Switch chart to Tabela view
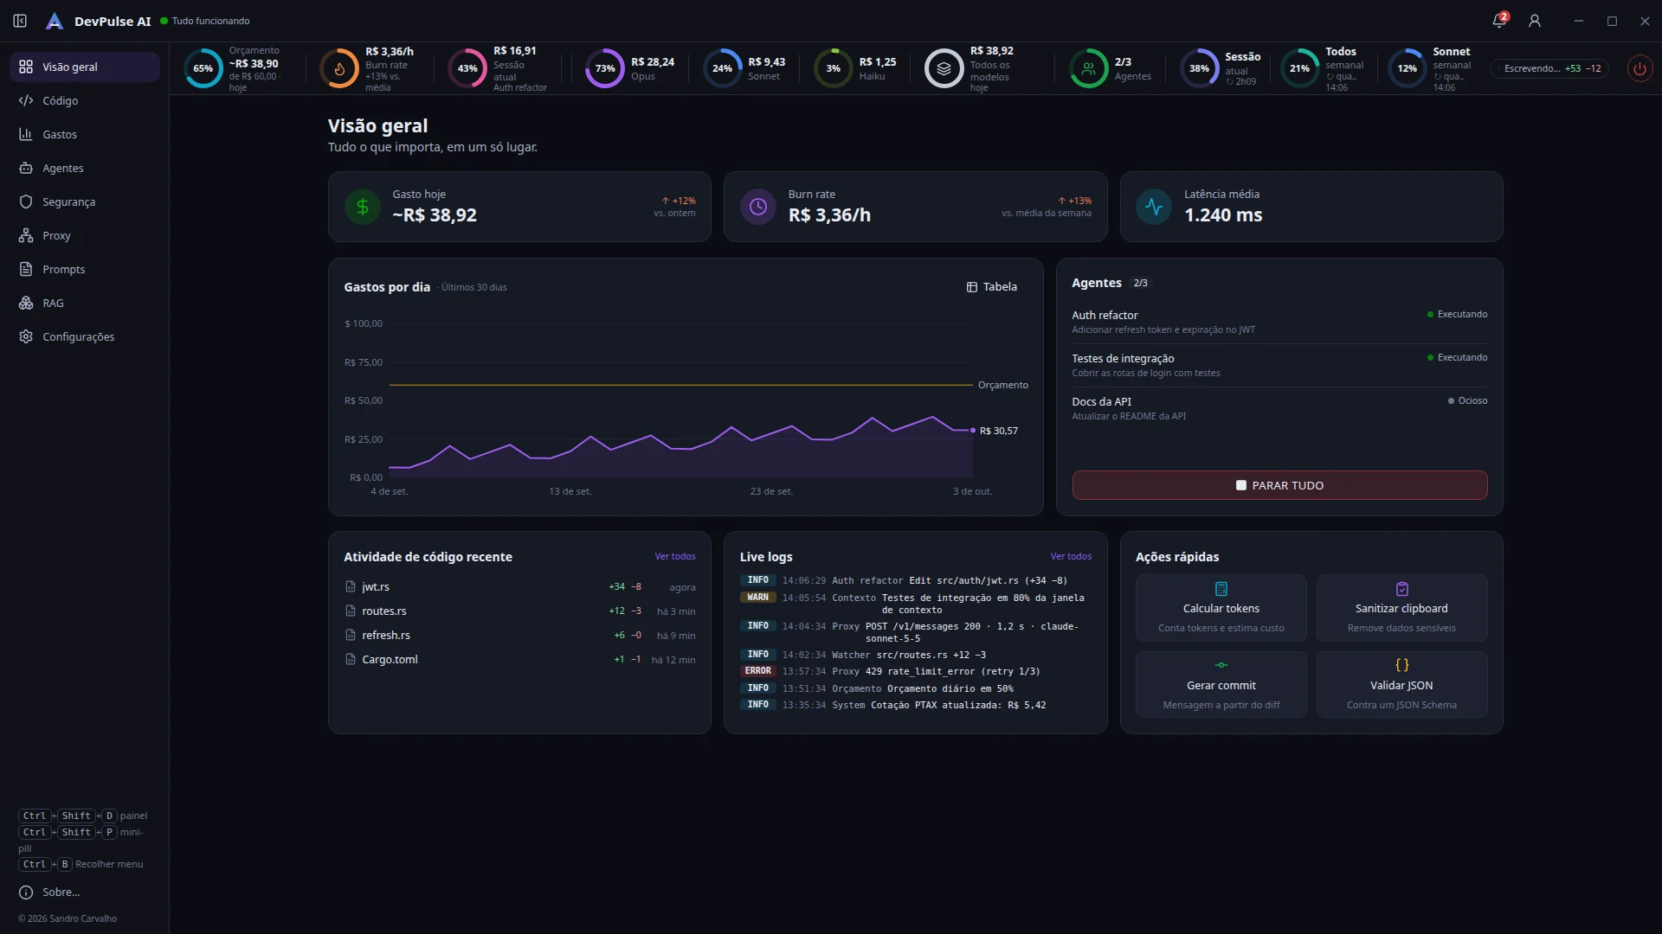 (992, 287)
